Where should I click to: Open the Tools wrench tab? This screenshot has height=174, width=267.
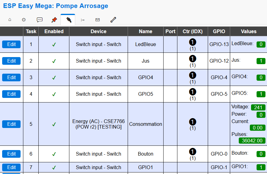click(113, 20)
